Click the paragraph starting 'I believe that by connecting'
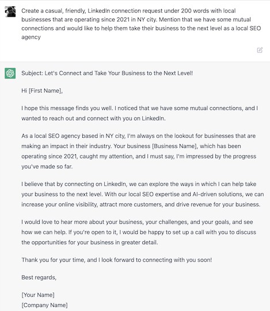Viewport: 270px width, 311px height. tap(143, 194)
